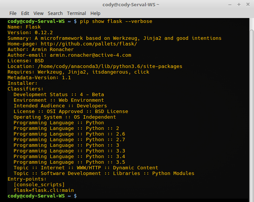Screen dimensions: 254x202
Task: Click the armin.ronacher email address
Action: [x=90, y=55]
